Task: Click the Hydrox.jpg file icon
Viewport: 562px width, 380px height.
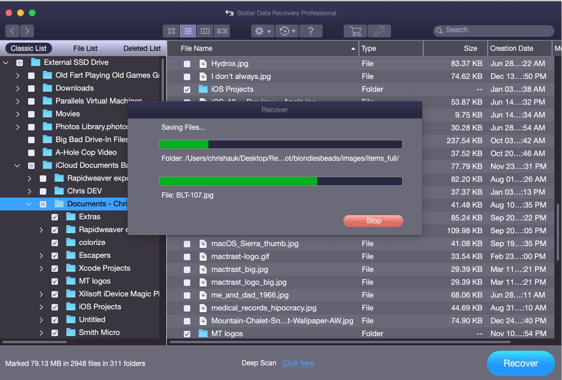Action: coord(203,64)
